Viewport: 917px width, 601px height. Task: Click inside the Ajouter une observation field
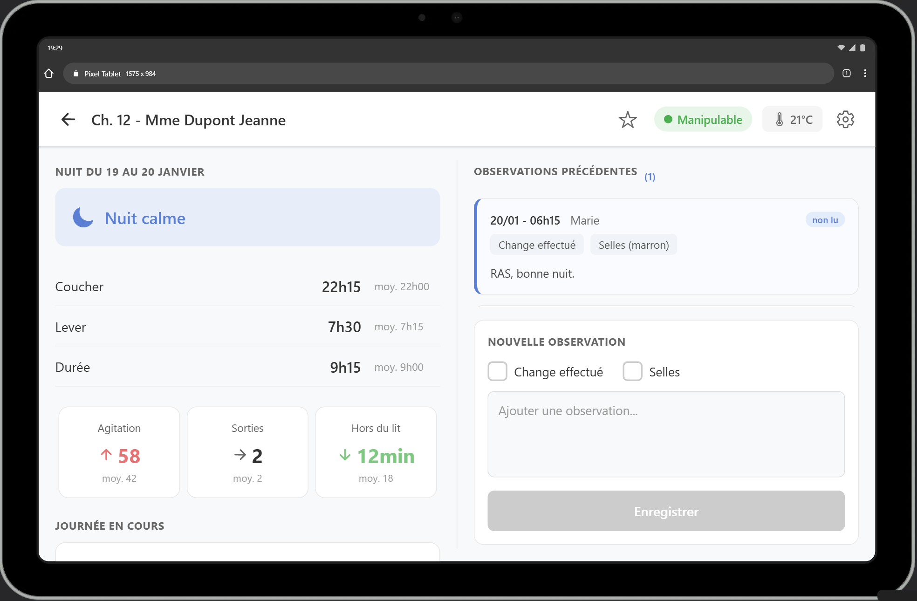click(666, 433)
